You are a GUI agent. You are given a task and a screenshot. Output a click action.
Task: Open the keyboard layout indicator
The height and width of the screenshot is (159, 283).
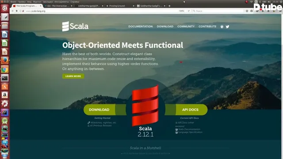point(256,2)
